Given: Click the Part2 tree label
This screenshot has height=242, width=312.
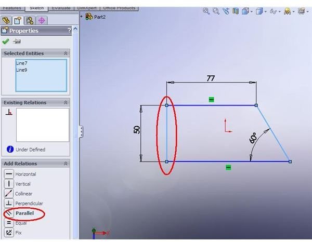Looking at the screenshot, I should [100, 17].
